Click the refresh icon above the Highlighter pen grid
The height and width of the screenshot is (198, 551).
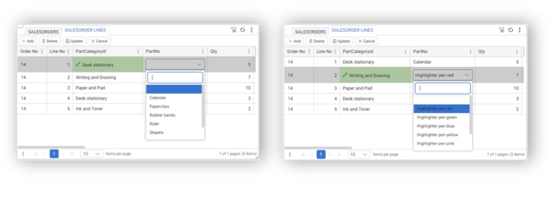(x=510, y=30)
